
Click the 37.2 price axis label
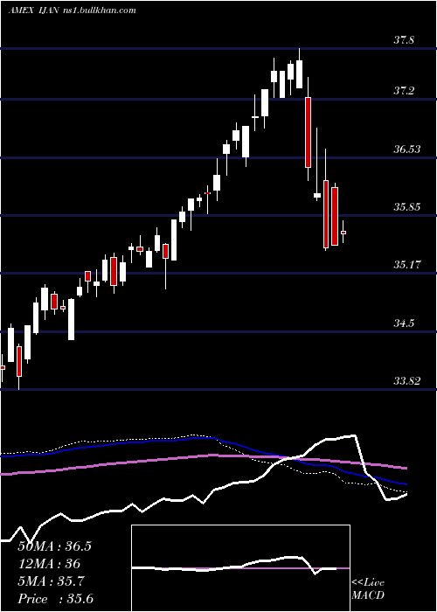[404, 91]
